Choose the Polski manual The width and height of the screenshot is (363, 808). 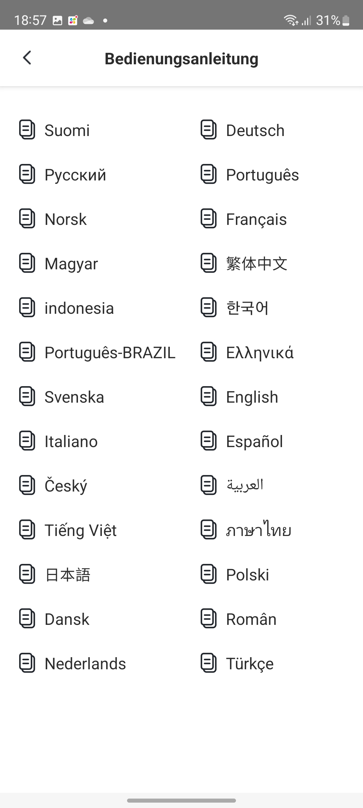(x=247, y=575)
